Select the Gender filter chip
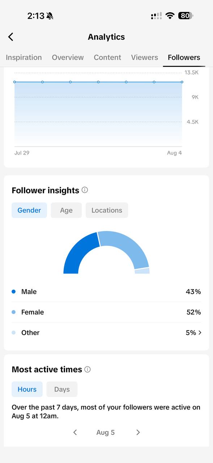The image size is (213, 463). pyautogui.click(x=29, y=210)
